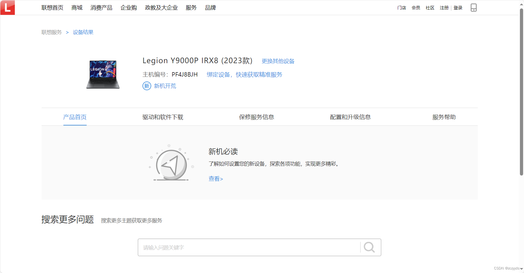Click 联想服务 breadcrumb
The width and height of the screenshot is (524, 273).
tap(52, 32)
